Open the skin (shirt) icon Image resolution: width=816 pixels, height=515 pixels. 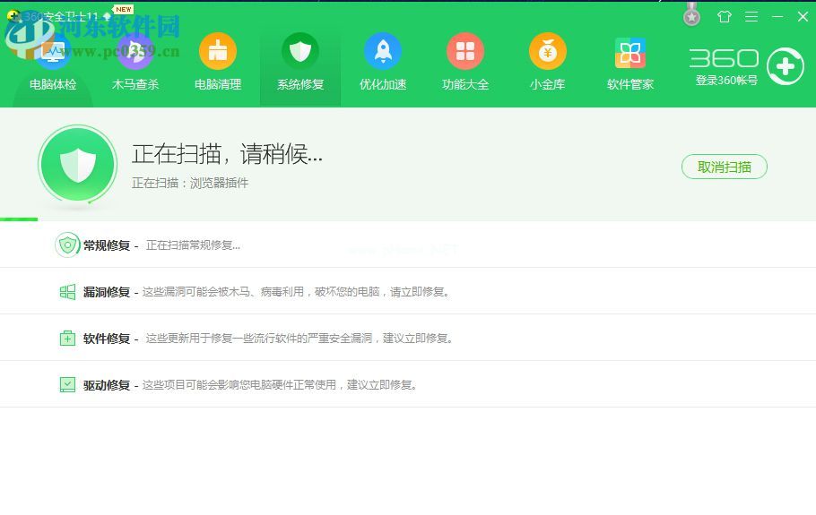724,17
